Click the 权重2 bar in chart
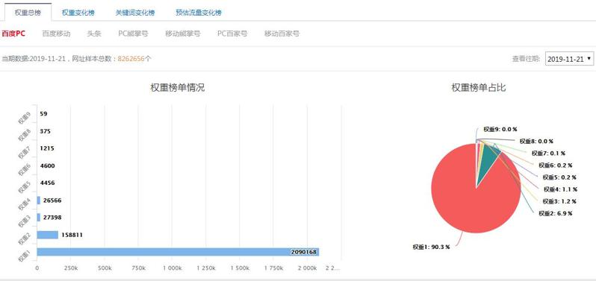The width and height of the screenshot is (596, 281). (48, 235)
